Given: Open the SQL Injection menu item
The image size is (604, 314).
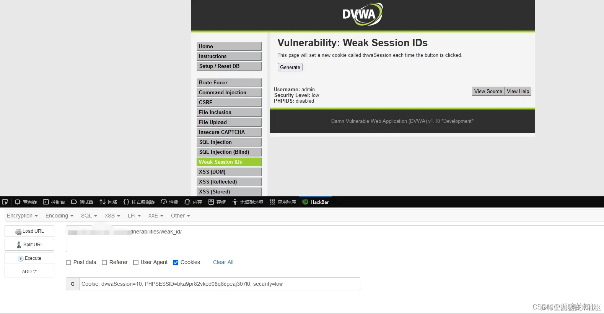Looking at the screenshot, I should coord(229,142).
